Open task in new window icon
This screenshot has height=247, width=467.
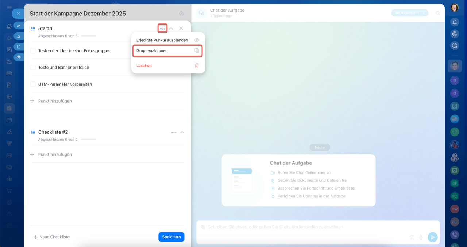(19, 47)
